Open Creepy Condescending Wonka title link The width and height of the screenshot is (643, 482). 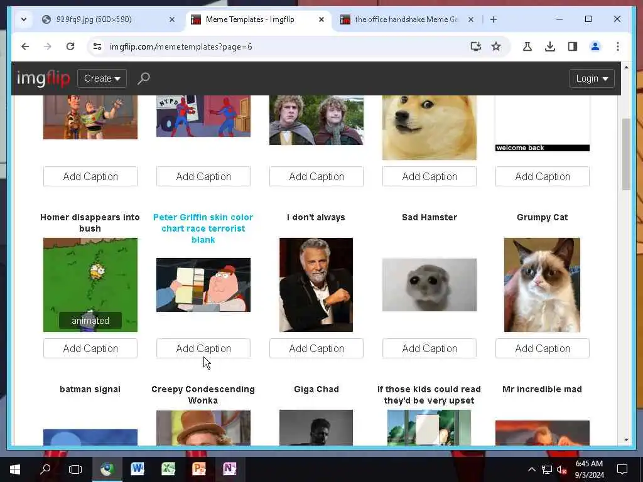click(x=203, y=395)
